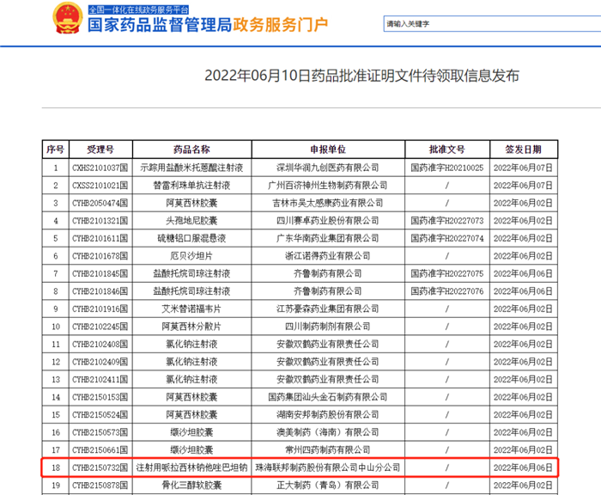This screenshot has width=601, height=495.
Task: Select acceptance number CYHB2150661国
Action: click(100, 450)
